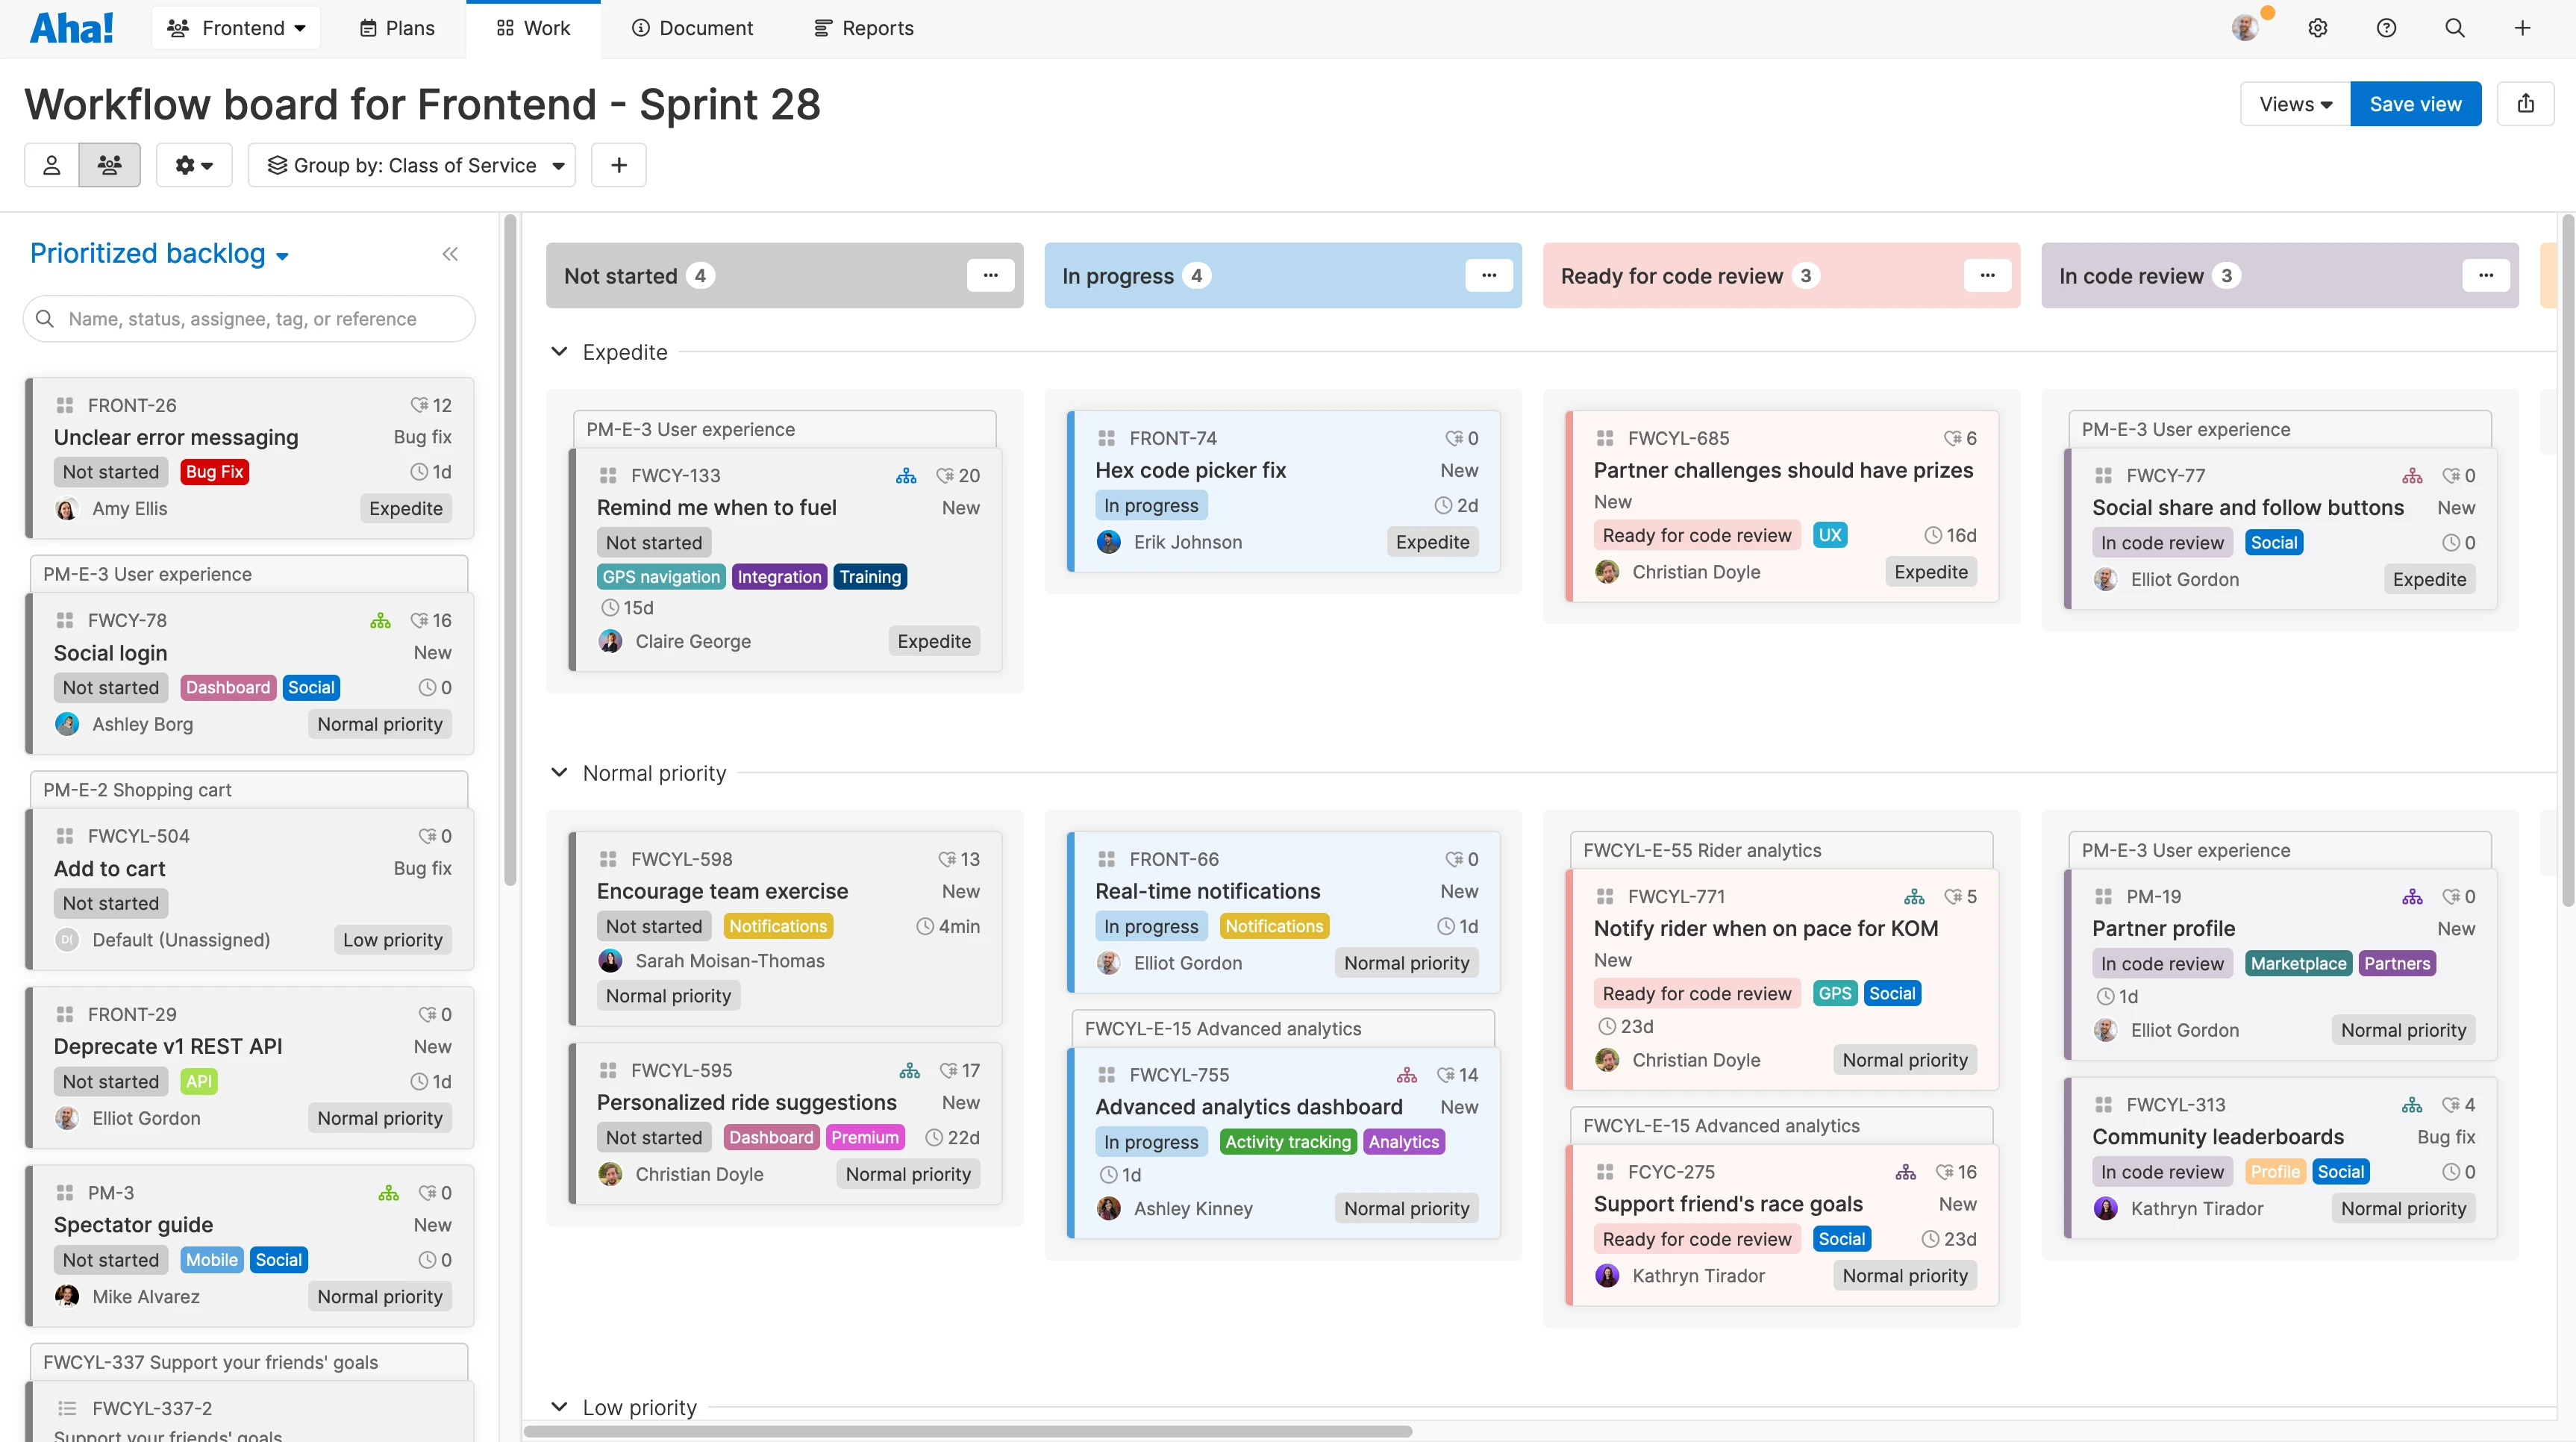Image resolution: width=2576 pixels, height=1442 pixels.
Task: Switch to team view mode
Action: pos(110,165)
